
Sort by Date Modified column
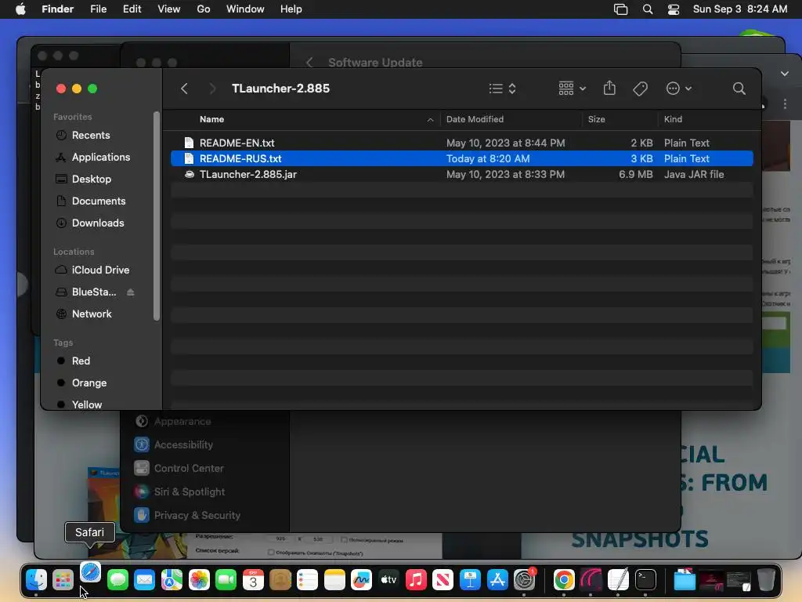tap(475, 119)
